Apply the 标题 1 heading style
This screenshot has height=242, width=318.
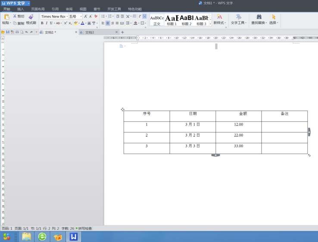click(171, 20)
